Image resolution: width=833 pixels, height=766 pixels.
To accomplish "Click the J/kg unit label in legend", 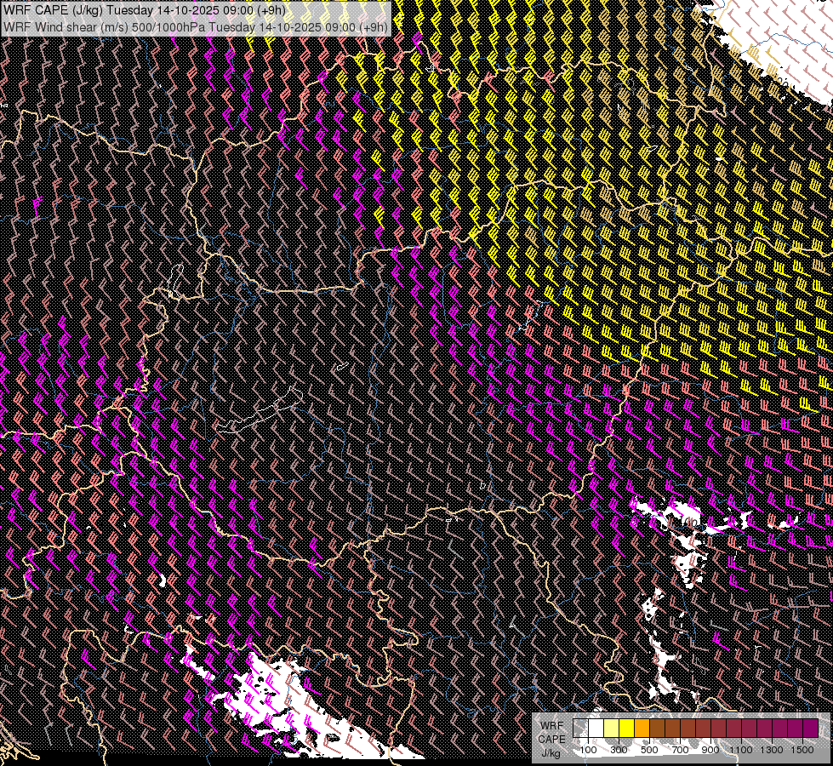I will pos(551,753).
